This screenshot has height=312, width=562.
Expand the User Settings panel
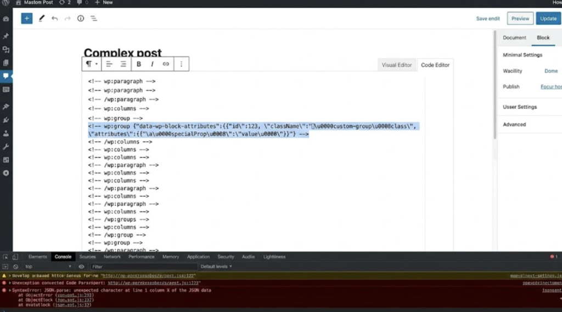[x=520, y=107]
